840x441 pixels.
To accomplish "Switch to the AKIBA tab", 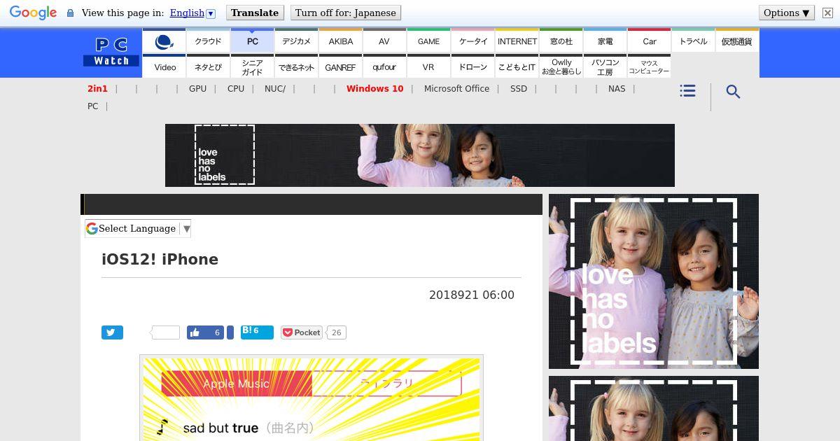I will [x=341, y=41].
